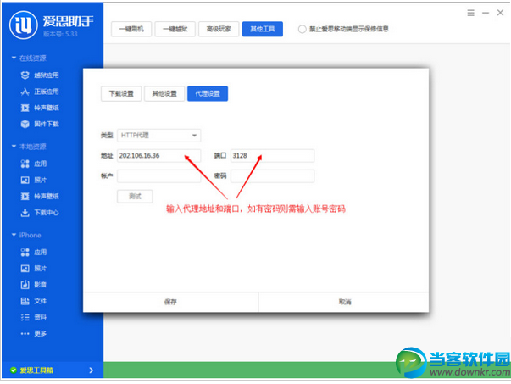Select 其他工具 tab in main toolbar
The height and width of the screenshot is (384, 511).
click(x=263, y=29)
